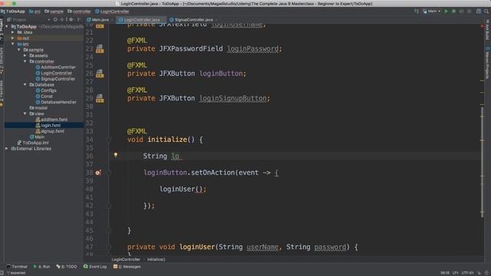The width and height of the screenshot is (491, 276).
Task: Click the error indicator at top of editor scrollbar
Action: (x=482, y=26)
